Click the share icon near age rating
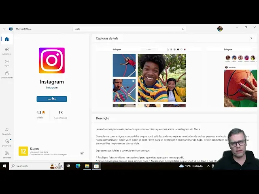The width and height of the screenshot is (259, 194). tap(82, 153)
